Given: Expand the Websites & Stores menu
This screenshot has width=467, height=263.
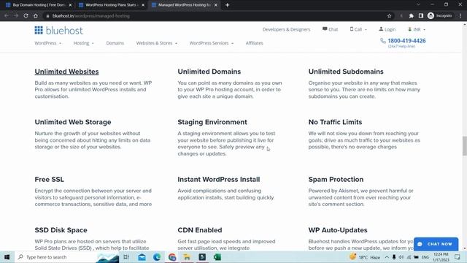Looking at the screenshot, I should (157, 43).
